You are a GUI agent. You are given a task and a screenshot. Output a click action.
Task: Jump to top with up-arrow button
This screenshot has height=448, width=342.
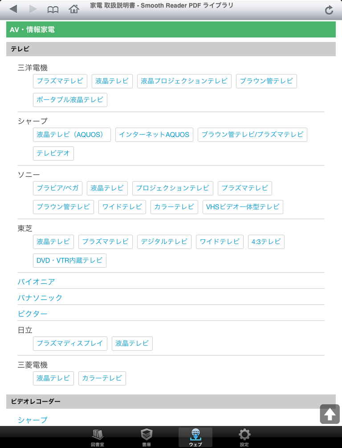tap(330, 414)
